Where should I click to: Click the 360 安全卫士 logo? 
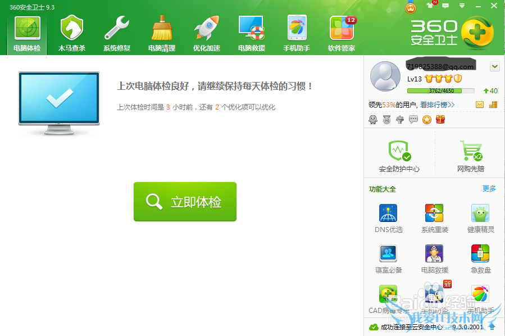[452, 33]
